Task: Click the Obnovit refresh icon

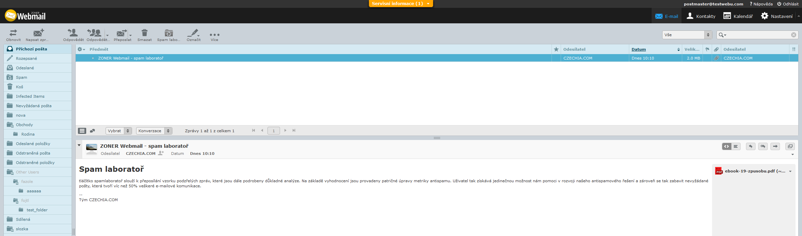Action: pos(13,33)
